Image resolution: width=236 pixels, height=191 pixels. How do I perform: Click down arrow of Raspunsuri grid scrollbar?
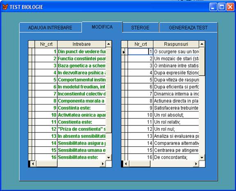(x=202, y=157)
